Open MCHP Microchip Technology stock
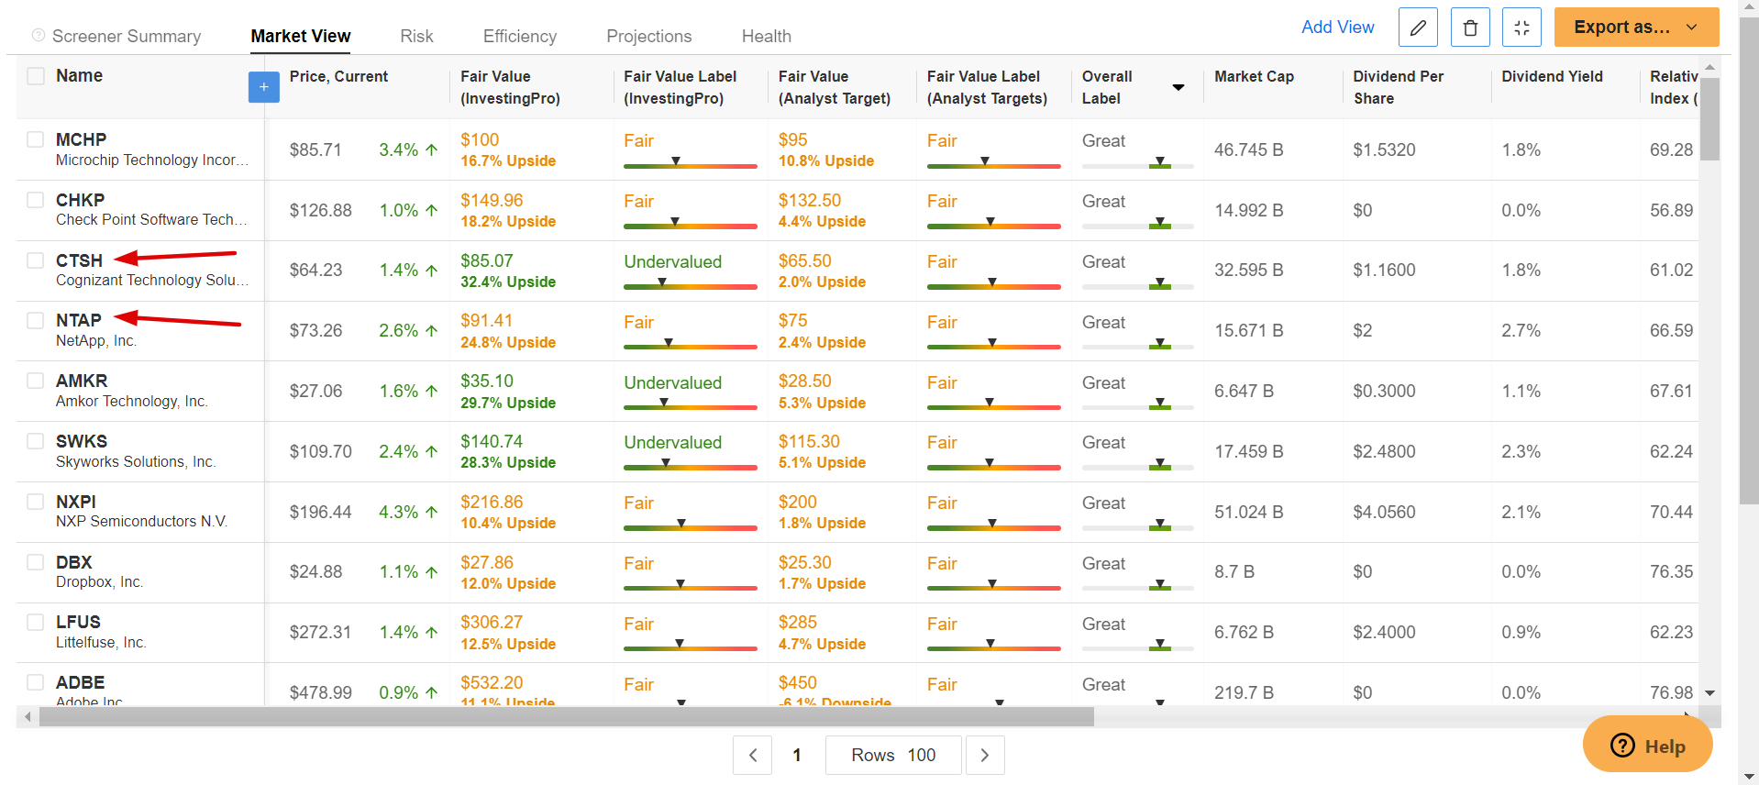Screen dimensions: 1759x785 tap(81, 139)
